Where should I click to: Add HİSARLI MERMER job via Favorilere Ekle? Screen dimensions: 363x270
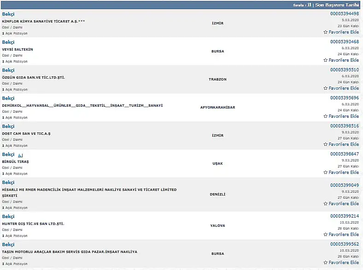coord(344,204)
